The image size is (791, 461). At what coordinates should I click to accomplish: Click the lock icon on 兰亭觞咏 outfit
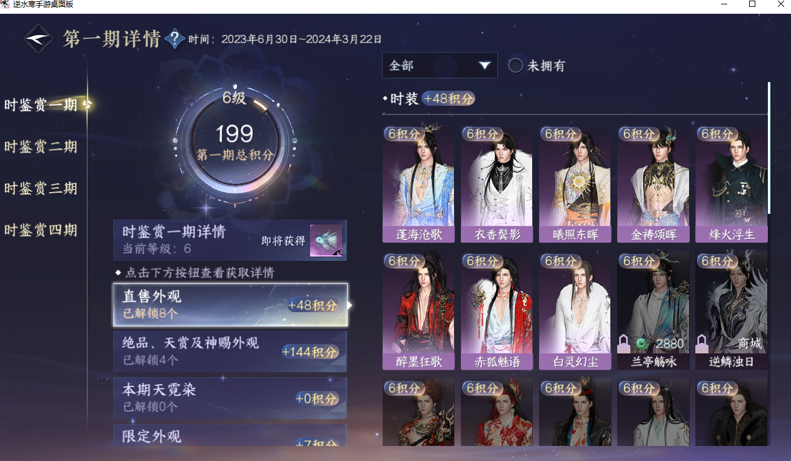(624, 344)
